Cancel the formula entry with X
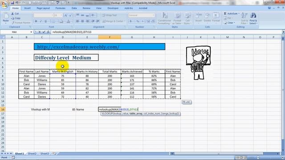This screenshot has width=285, height=160. pyautogui.click(x=40, y=32)
